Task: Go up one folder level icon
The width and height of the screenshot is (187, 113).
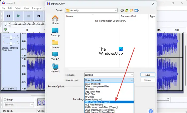Action: tap(127, 10)
